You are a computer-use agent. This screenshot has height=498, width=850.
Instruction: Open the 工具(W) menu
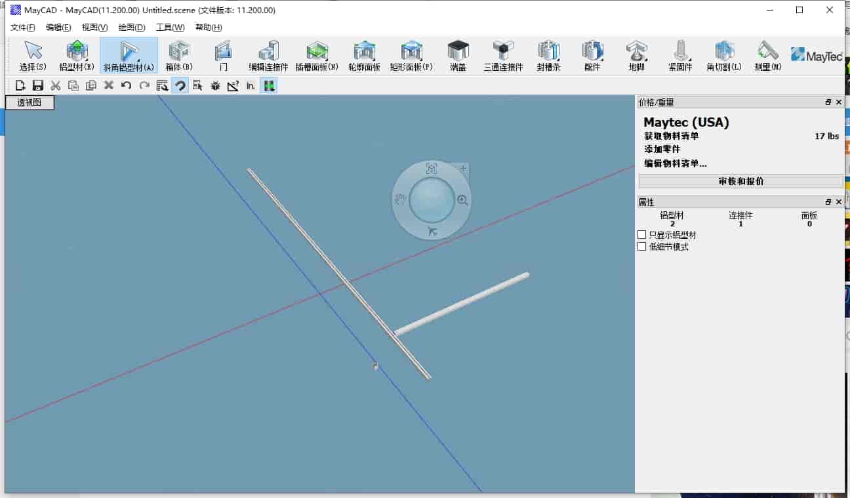point(171,28)
